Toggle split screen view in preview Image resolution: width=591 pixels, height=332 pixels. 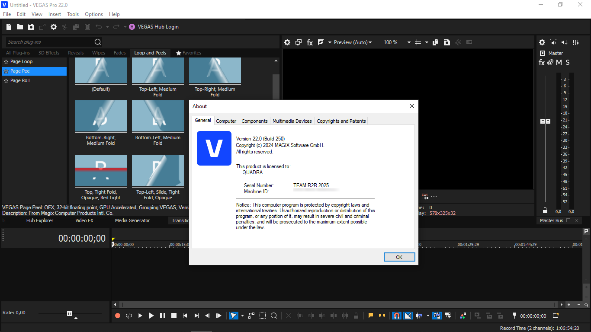click(x=321, y=42)
